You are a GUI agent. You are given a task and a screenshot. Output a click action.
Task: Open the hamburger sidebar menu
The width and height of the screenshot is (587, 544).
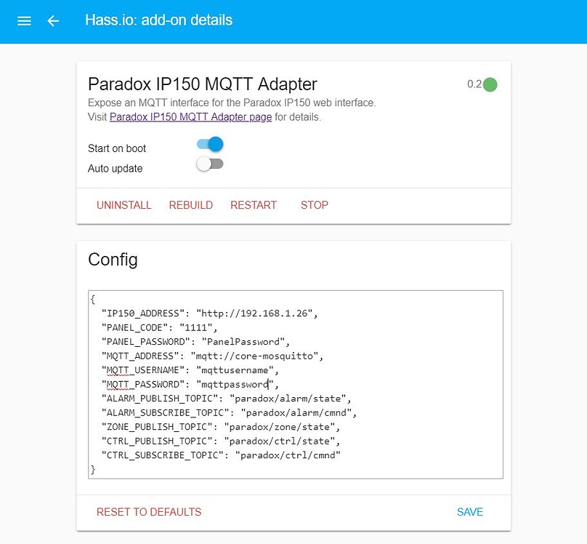click(24, 21)
